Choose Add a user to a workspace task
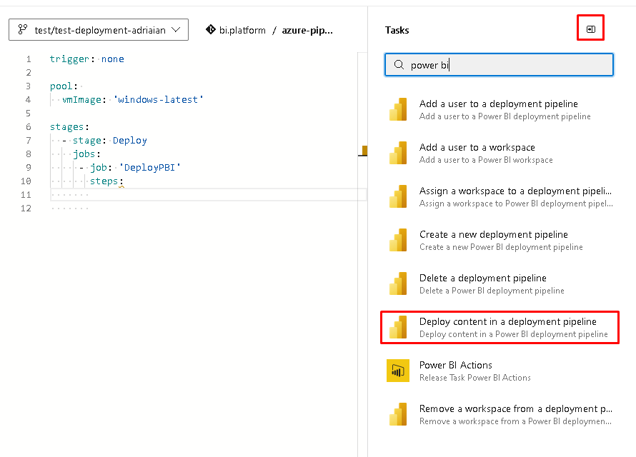This screenshot has width=636, height=457. [477, 147]
